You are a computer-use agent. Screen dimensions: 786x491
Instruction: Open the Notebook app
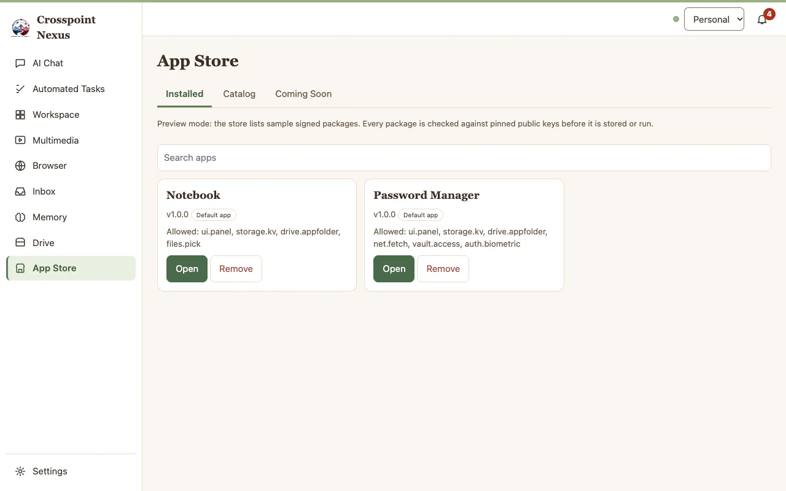pos(187,269)
